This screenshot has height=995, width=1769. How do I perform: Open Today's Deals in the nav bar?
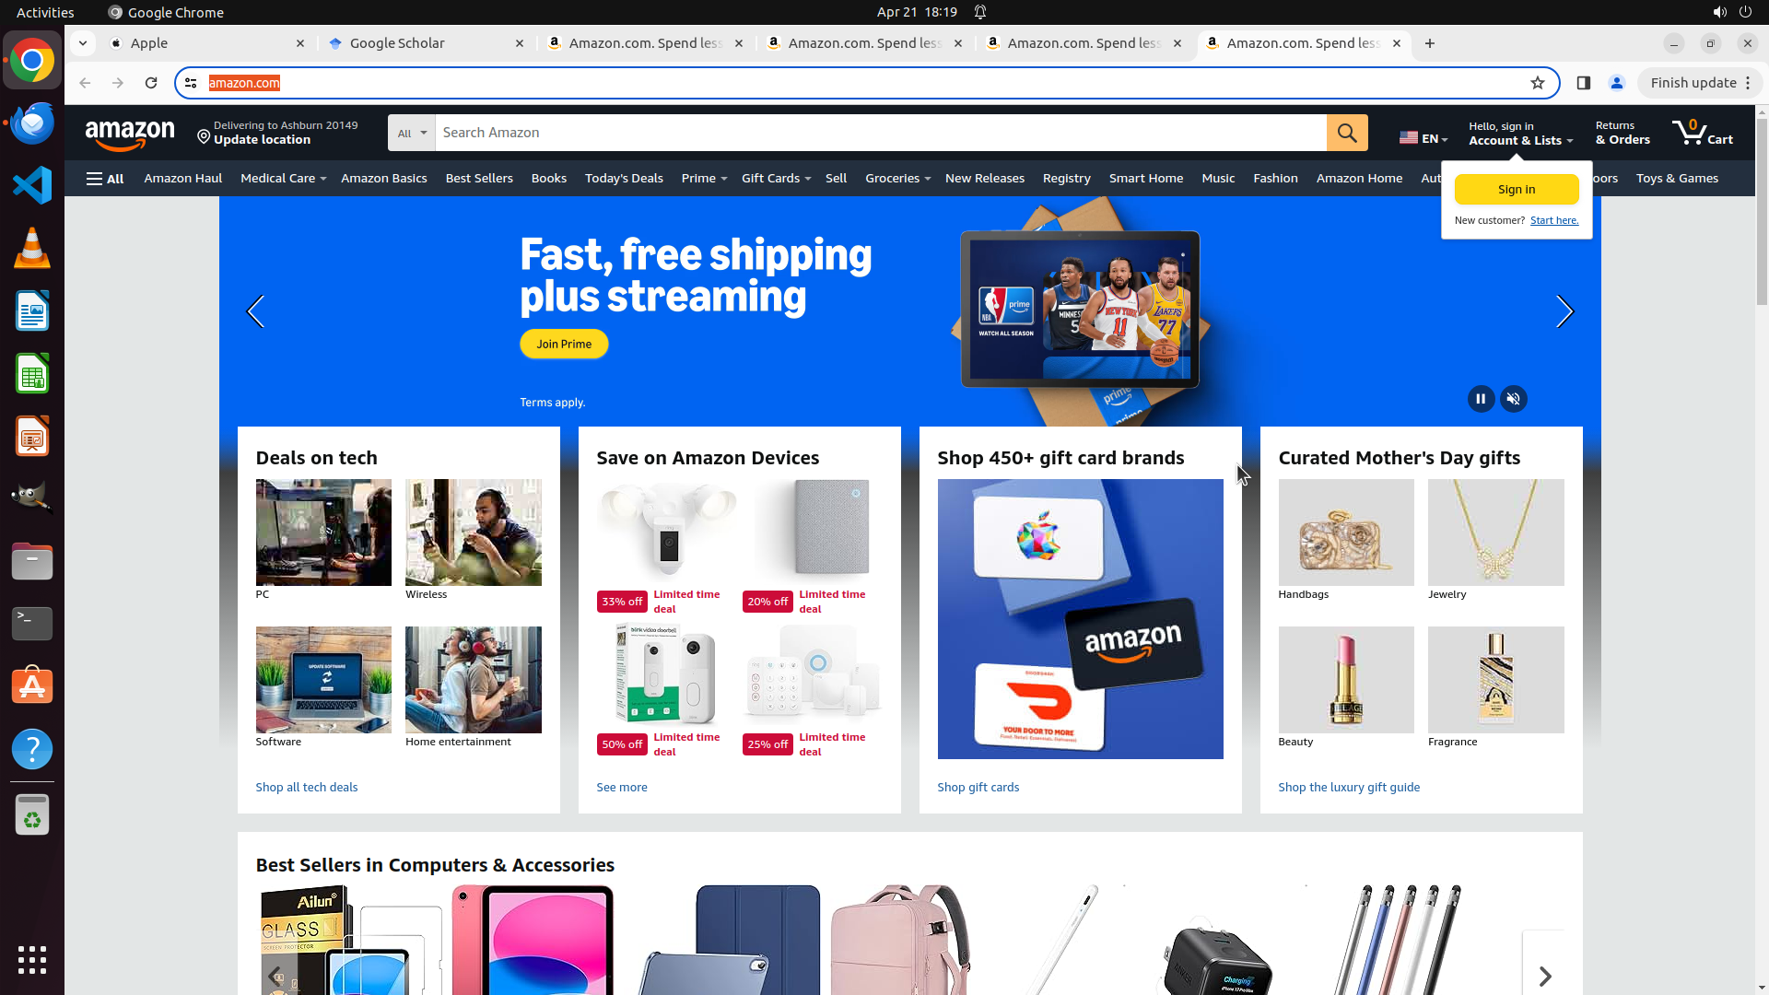tap(624, 179)
